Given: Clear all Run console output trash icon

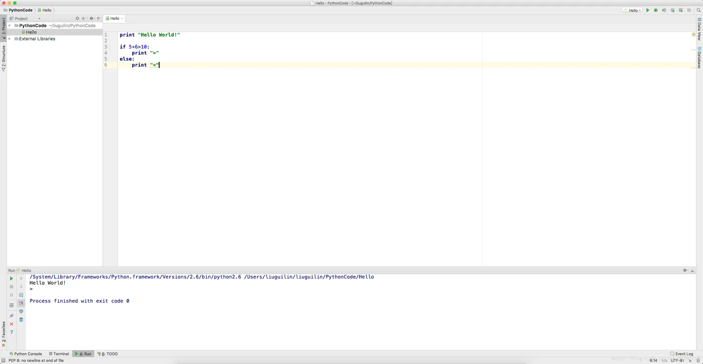Looking at the screenshot, I should point(21,319).
